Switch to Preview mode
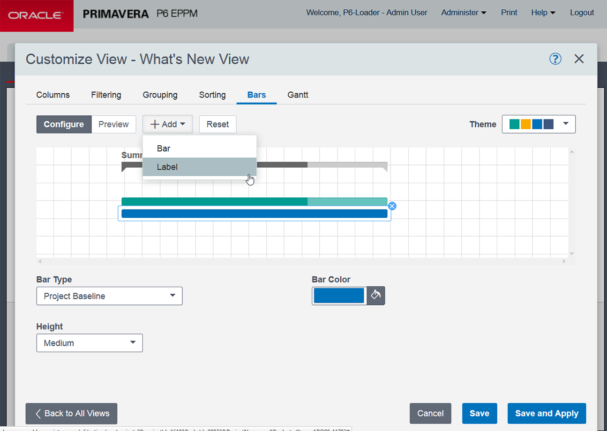This screenshot has width=607, height=431. 113,124
